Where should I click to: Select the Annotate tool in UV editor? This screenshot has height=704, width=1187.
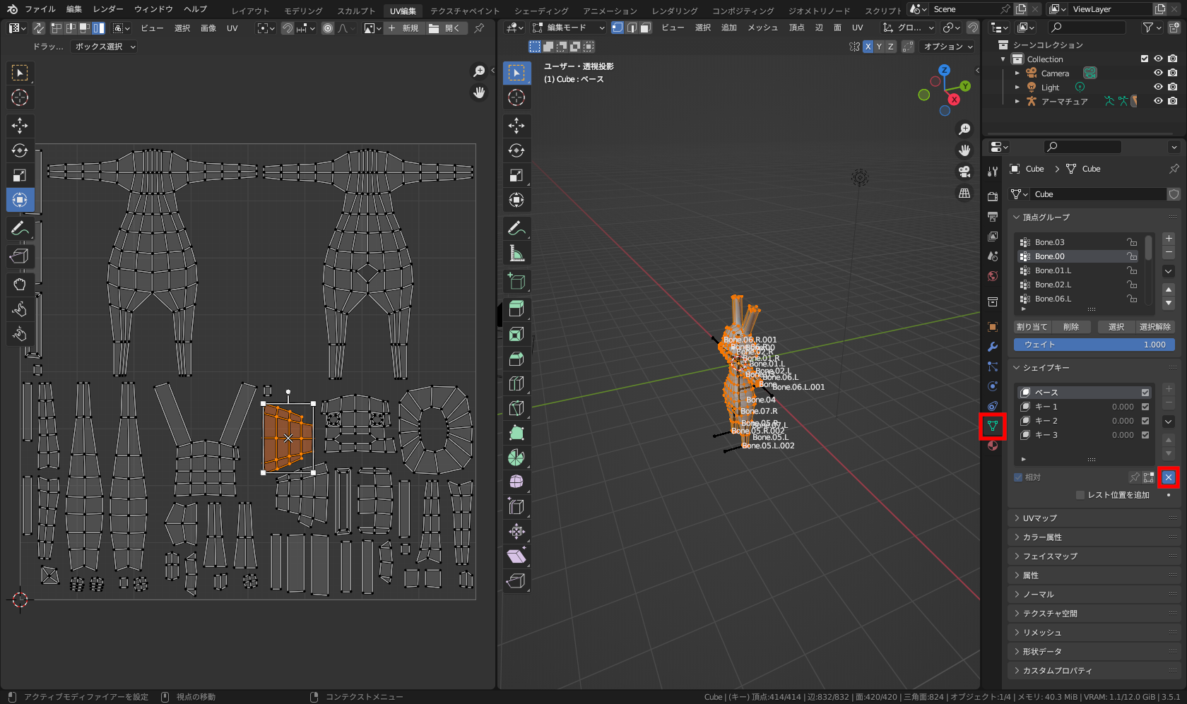point(20,228)
